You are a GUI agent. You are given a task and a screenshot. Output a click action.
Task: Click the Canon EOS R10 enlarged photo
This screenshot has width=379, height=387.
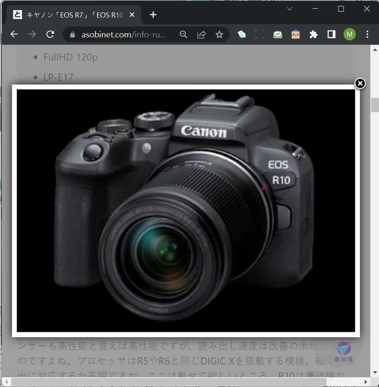coord(186,211)
